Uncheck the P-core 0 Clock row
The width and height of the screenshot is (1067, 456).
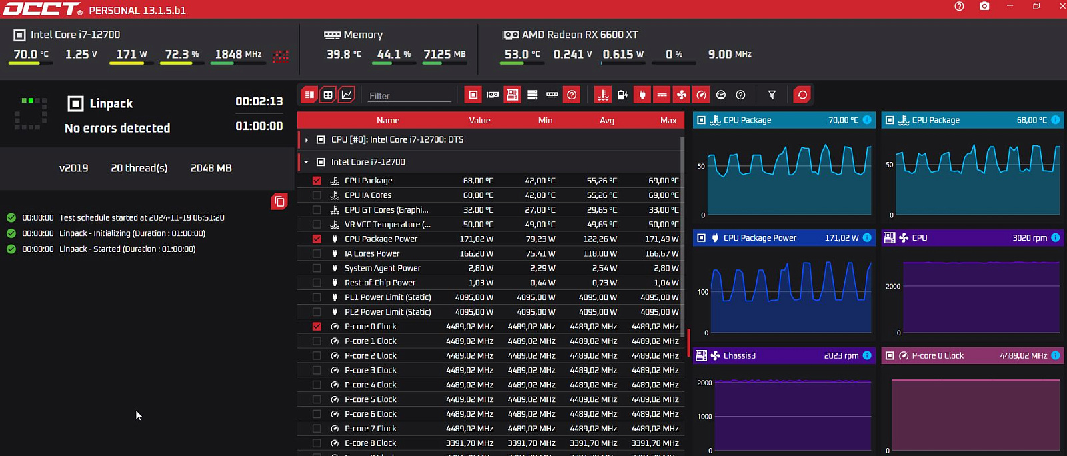317,327
